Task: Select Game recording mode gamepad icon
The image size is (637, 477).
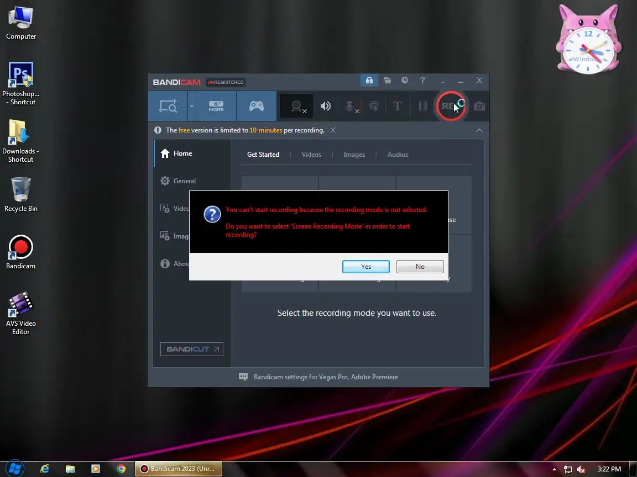Action: click(x=257, y=106)
